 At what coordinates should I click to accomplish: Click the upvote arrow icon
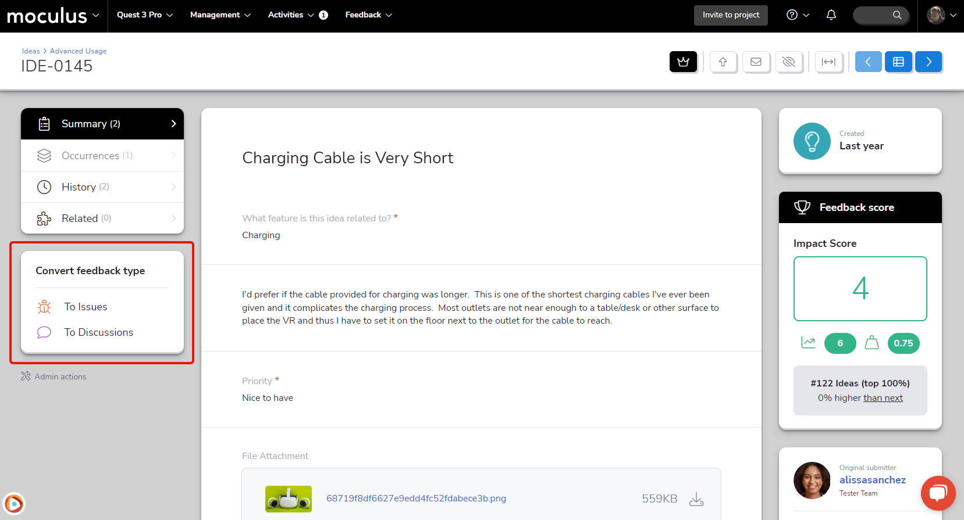723,62
